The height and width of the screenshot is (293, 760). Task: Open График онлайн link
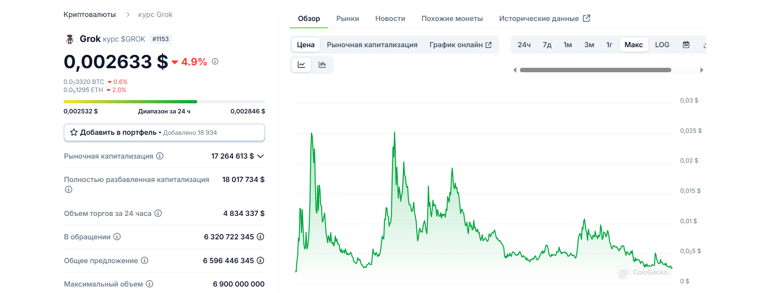pyautogui.click(x=460, y=45)
